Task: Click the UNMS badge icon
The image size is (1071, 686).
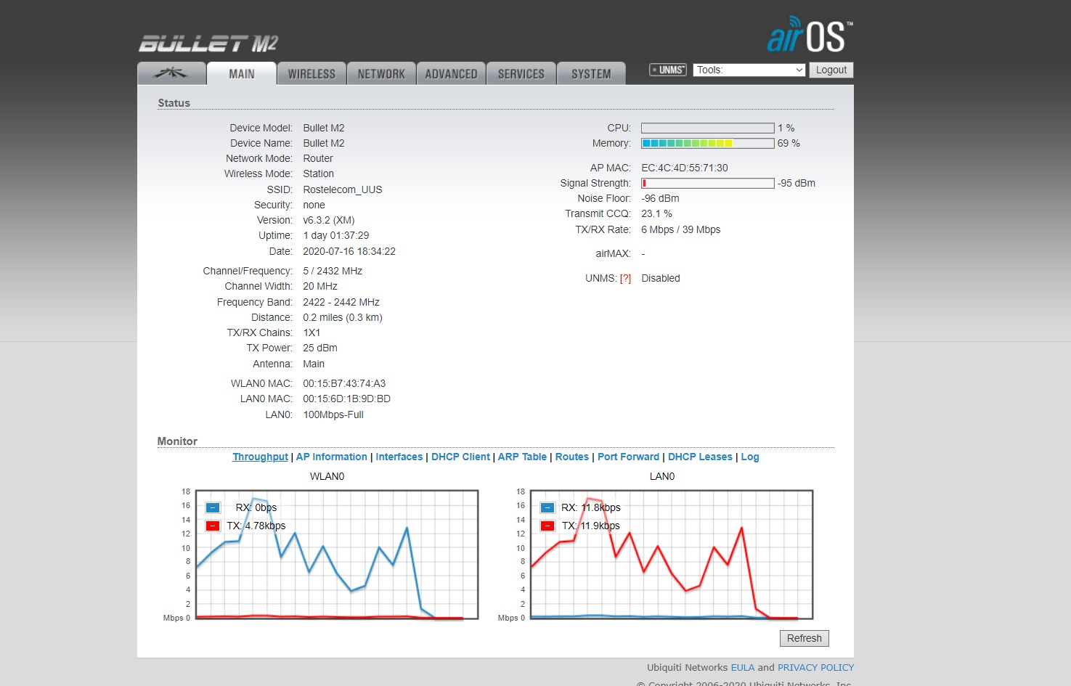Action: pyautogui.click(x=668, y=70)
